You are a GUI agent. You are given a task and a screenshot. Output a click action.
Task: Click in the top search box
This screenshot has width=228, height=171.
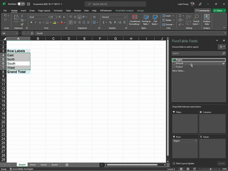point(115,4)
